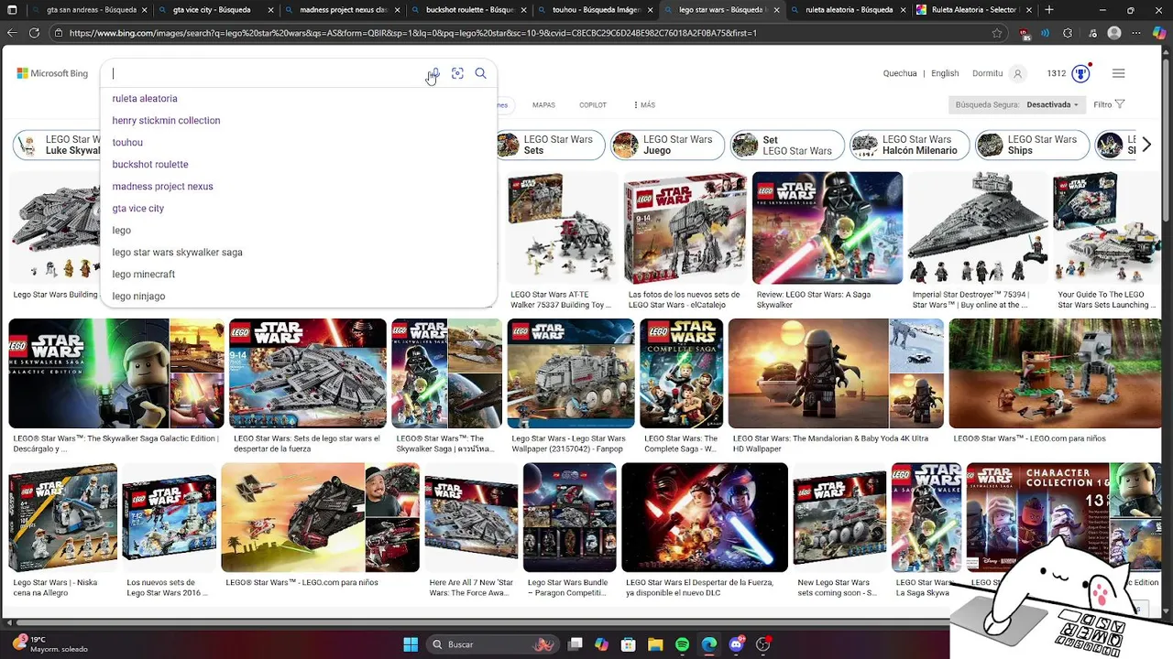Select the MAPAS tab

pos(543,105)
